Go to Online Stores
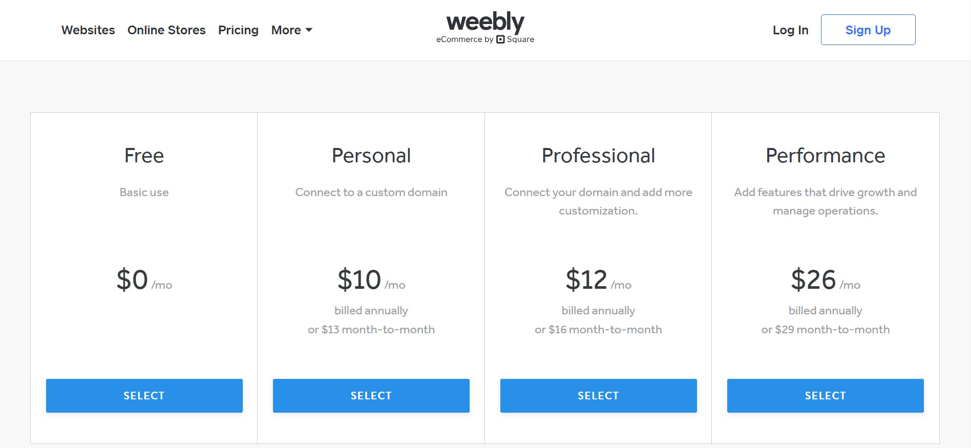This screenshot has width=971, height=448. [x=166, y=30]
